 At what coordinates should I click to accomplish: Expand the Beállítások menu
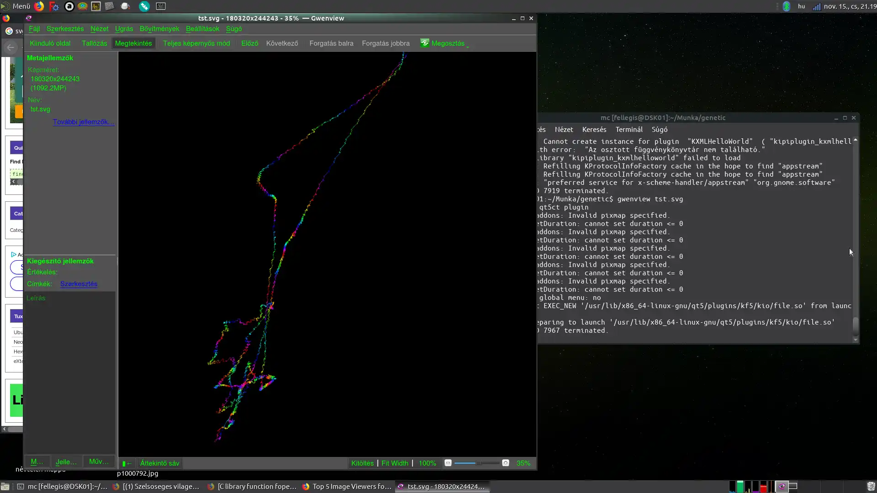(x=202, y=28)
